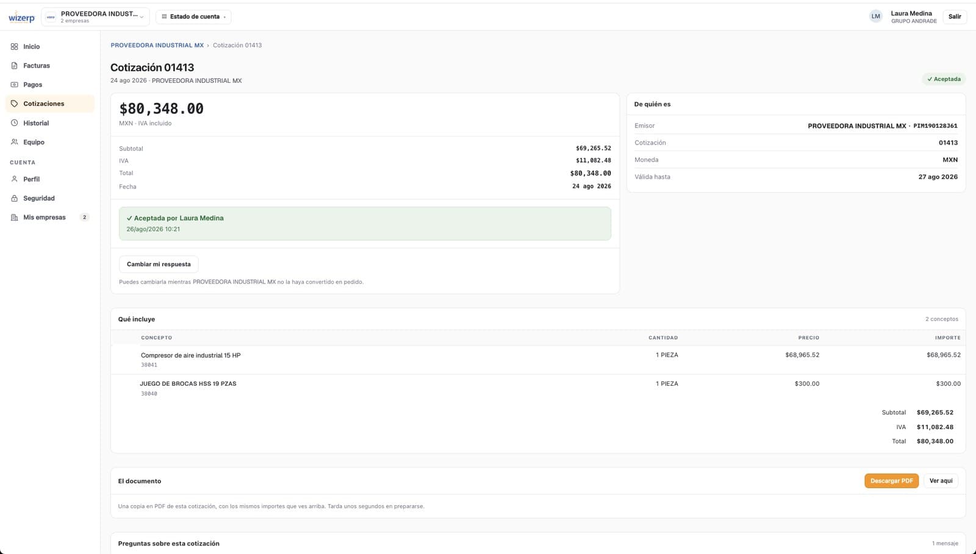The image size is (976, 554).
Task: Click the large "$80,348.00" total amount
Action: [x=162, y=108]
